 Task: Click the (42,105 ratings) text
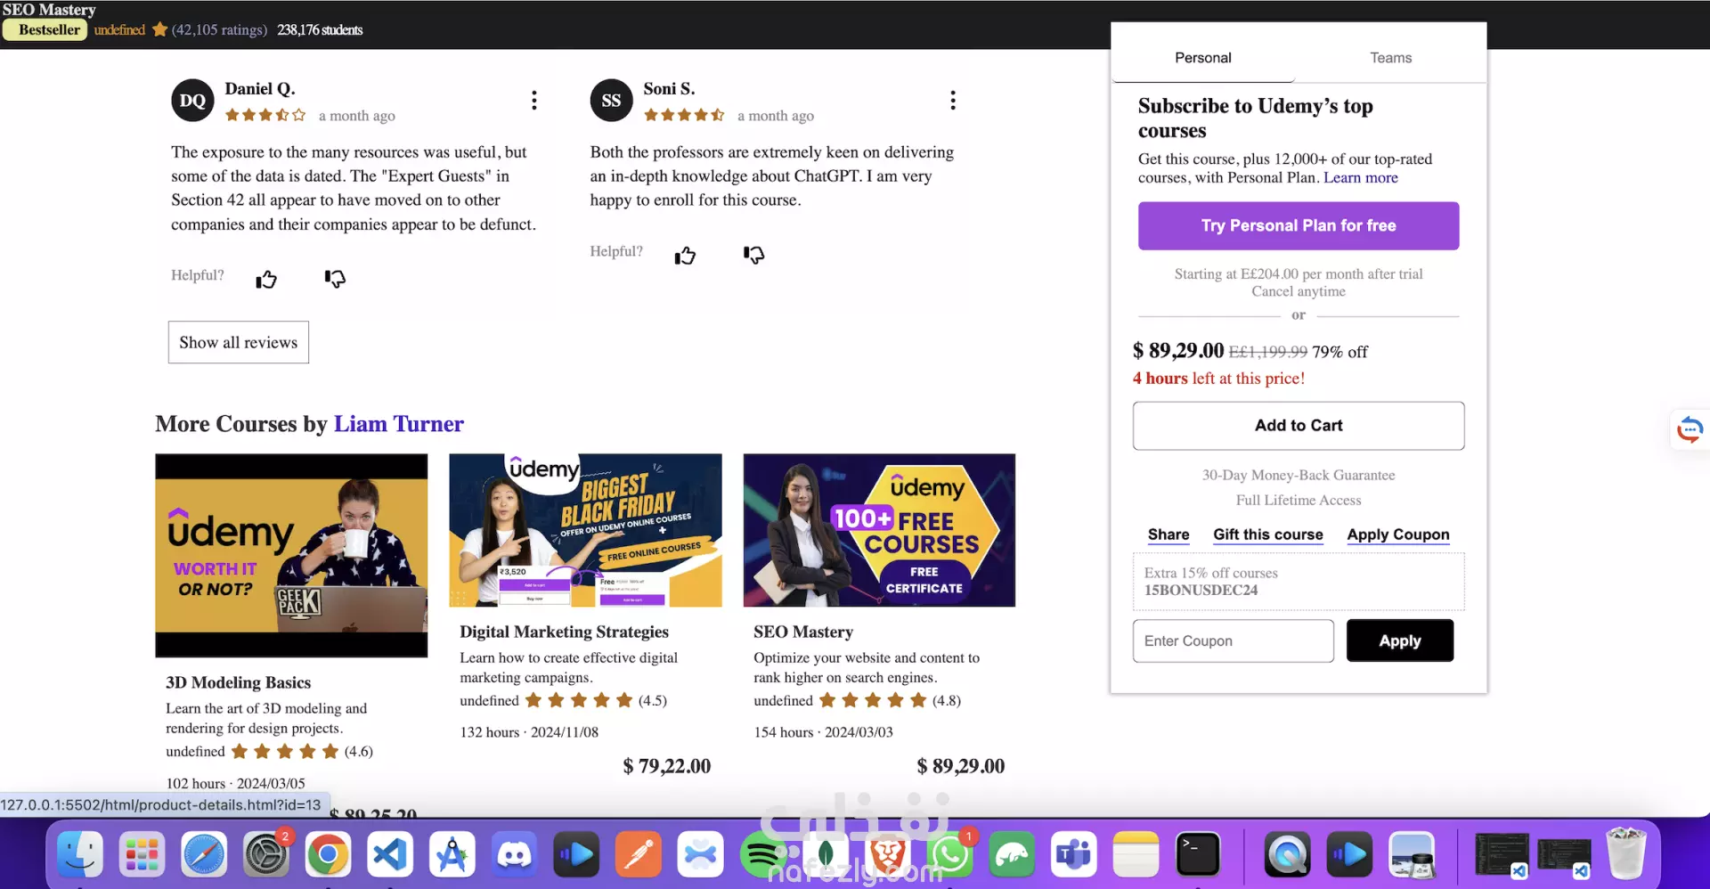tap(219, 29)
